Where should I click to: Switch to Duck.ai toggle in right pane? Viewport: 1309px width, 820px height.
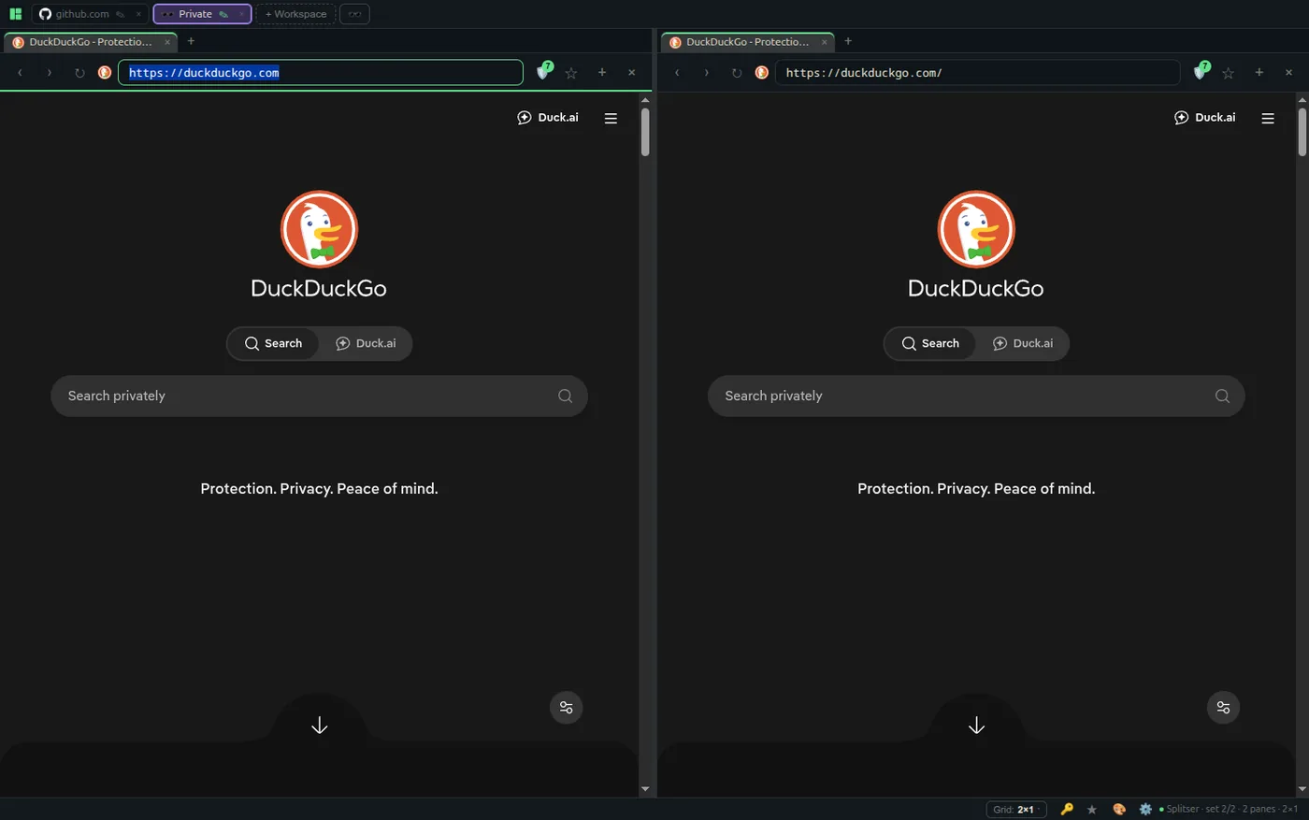(1023, 343)
